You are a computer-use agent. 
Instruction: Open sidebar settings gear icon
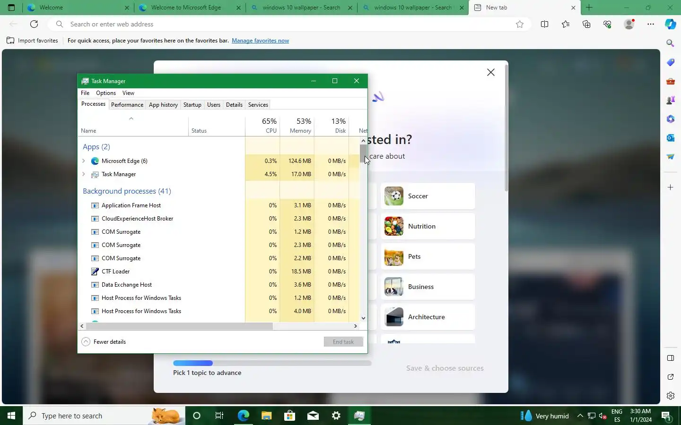670,396
